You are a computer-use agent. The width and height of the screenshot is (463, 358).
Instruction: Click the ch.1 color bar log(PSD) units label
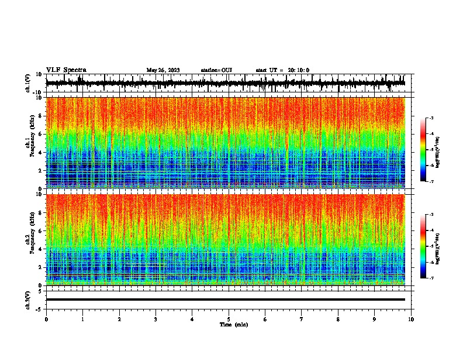(x=438, y=152)
